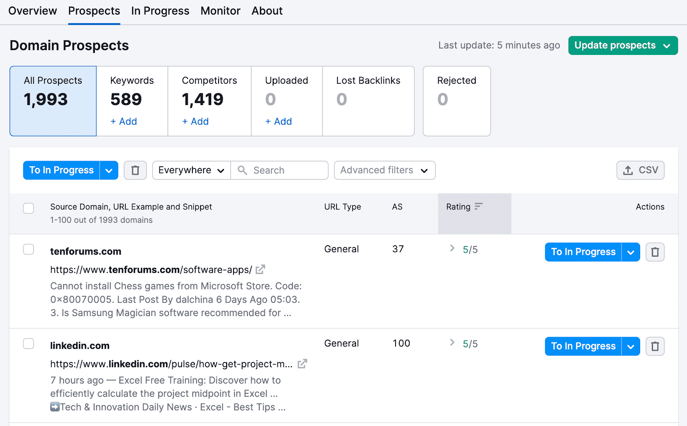Select the checkbox for tenforums.com
Viewport: 687px width, 426px height.
[x=28, y=249]
